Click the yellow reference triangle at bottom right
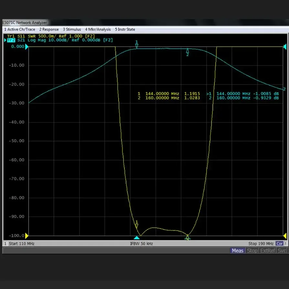Viewport: 289px width, 289px height. tap(285, 236)
